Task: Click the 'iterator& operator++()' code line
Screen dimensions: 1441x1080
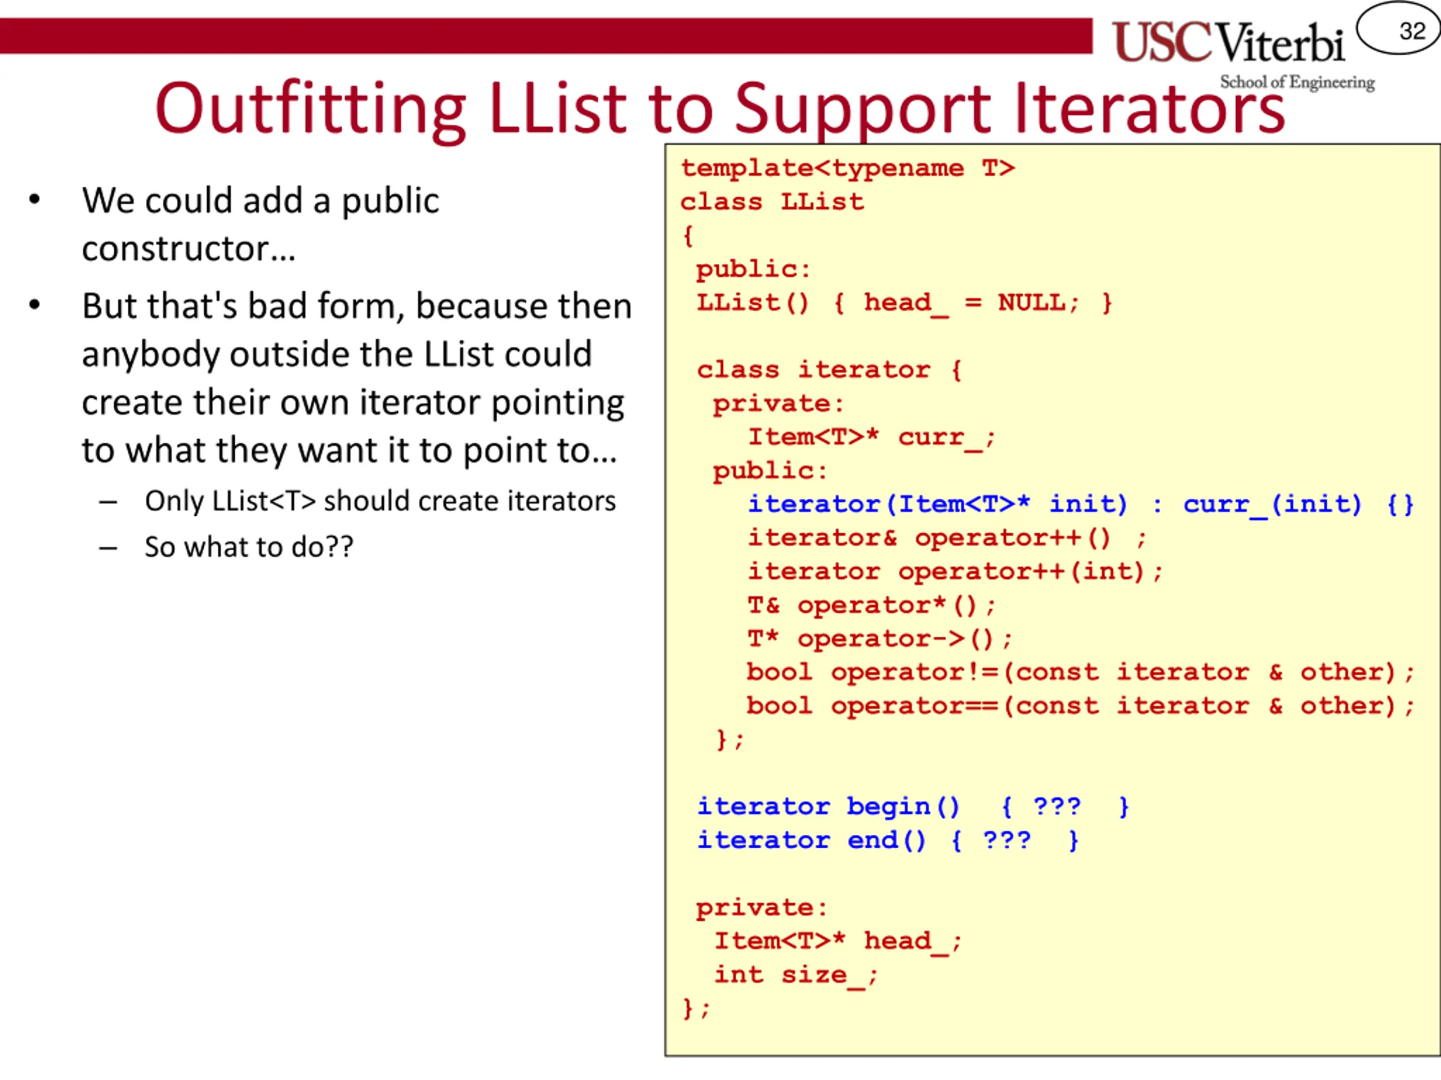Action: click(x=945, y=538)
